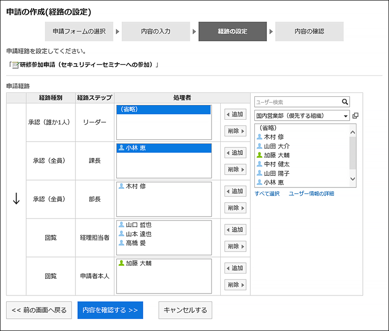Click 追加 for 部長 step
Image resolution: width=389 pixels, height=331 pixels.
(x=235, y=191)
